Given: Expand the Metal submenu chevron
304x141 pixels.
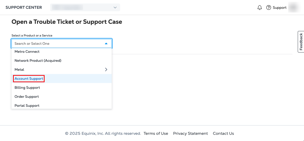Looking at the screenshot, I should (x=106, y=69).
